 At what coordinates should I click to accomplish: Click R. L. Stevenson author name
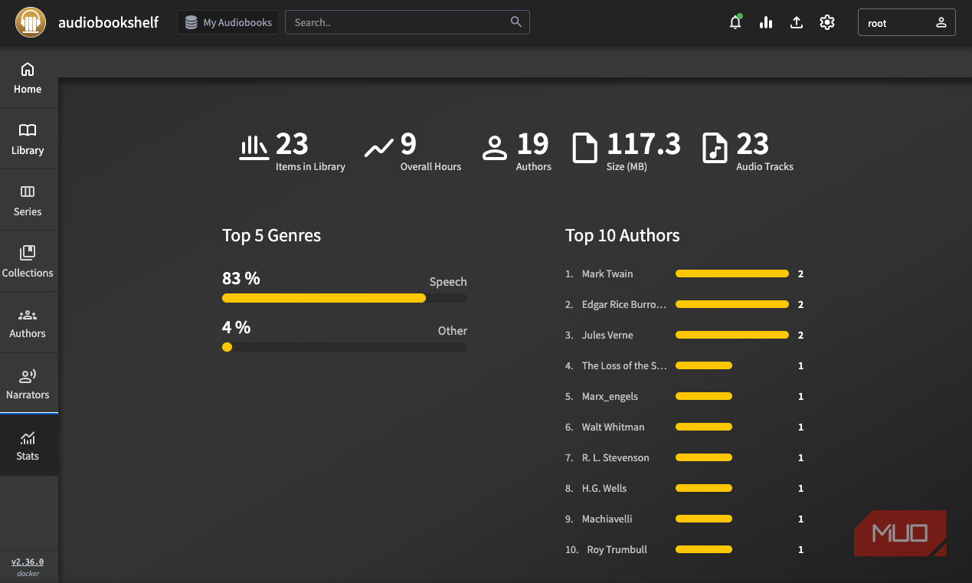pyautogui.click(x=616, y=457)
